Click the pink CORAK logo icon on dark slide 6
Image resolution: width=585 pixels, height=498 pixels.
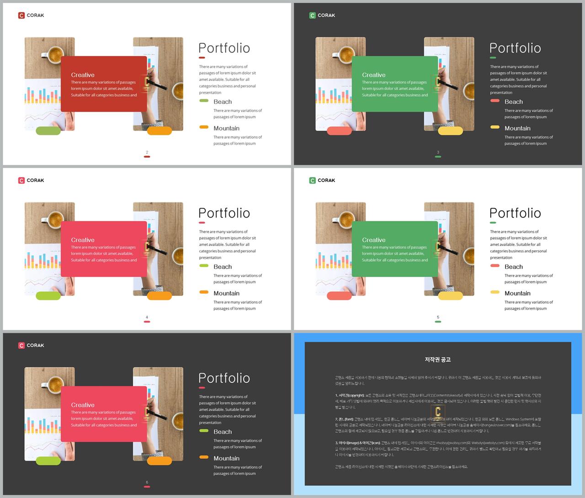point(21,345)
